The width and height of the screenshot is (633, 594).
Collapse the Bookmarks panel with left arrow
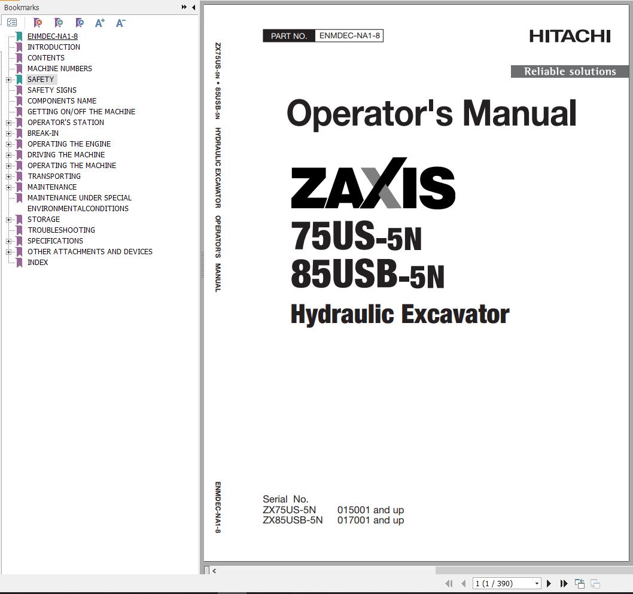tap(193, 7)
